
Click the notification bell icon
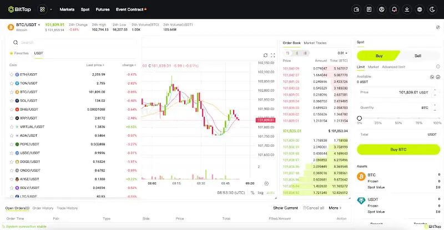click(x=395, y=9)
